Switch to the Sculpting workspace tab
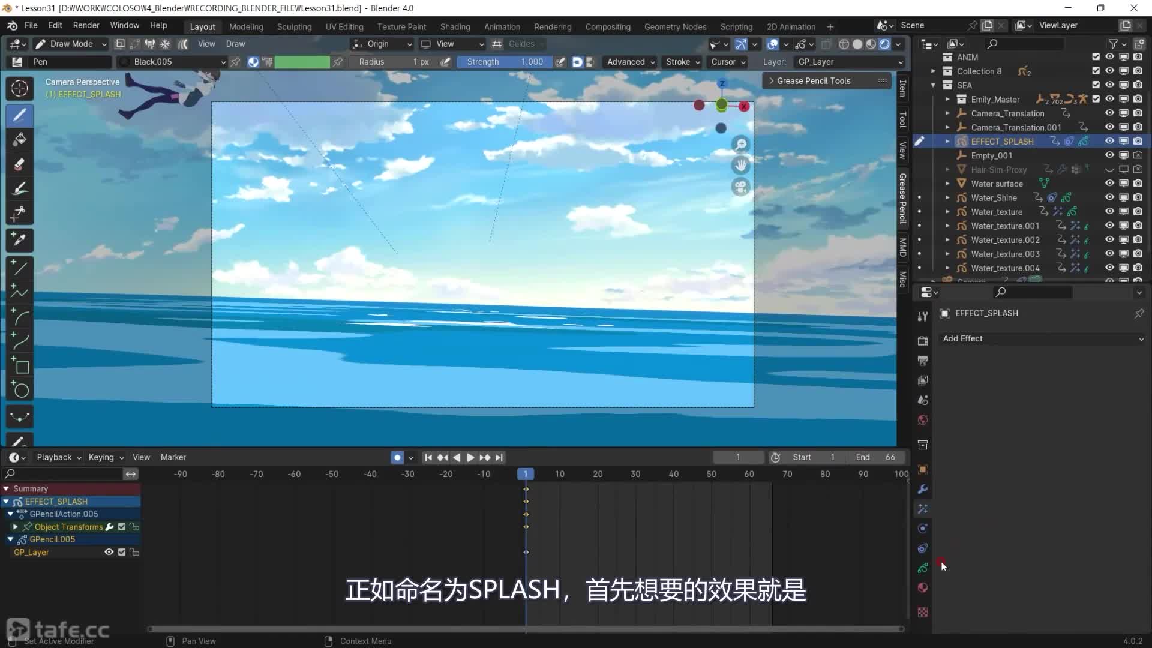 pos(294,27)
